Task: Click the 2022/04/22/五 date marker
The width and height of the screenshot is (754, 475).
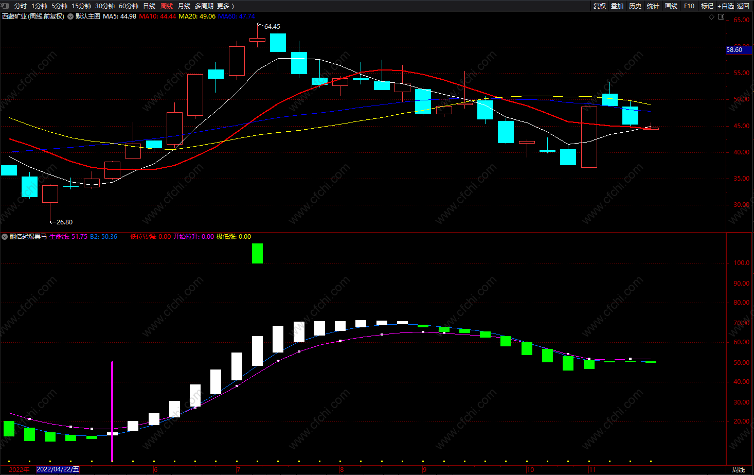Action: [x=58, y=469]
